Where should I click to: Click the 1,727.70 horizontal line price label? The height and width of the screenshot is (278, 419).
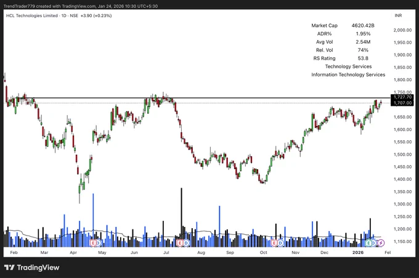tap(402, 97)
